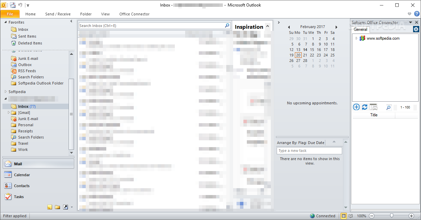Expand the www.softpedia.com site node
421x220 pixels.
tap(357, 38)
